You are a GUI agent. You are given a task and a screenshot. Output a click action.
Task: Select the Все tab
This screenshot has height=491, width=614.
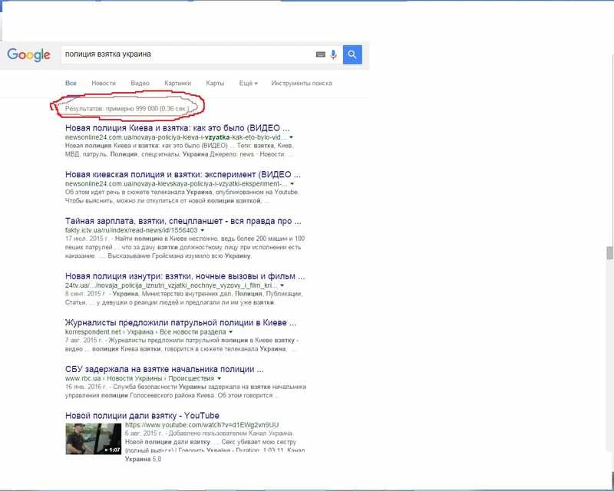pos(71,83)
